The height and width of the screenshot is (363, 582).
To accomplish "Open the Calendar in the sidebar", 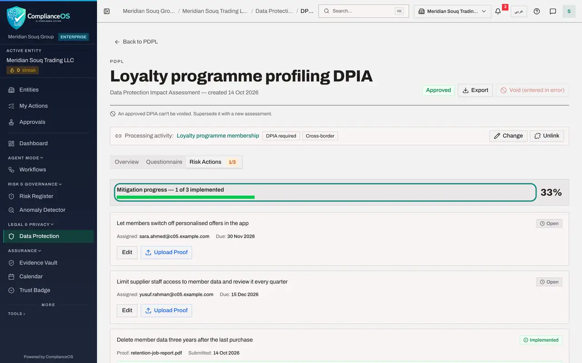I will 48,276.
